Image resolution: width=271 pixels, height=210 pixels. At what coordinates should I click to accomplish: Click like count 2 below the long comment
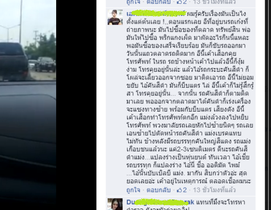tap(184, 190)
